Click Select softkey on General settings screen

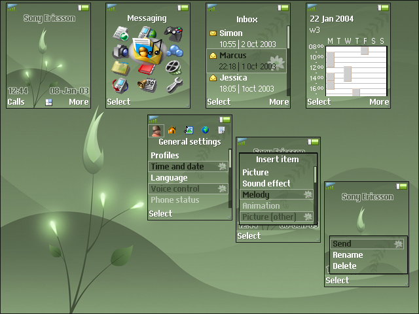pos(160,214)
